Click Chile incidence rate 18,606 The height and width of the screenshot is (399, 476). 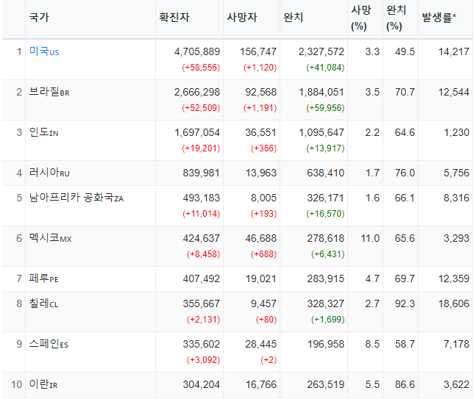(x=454, y=303)
